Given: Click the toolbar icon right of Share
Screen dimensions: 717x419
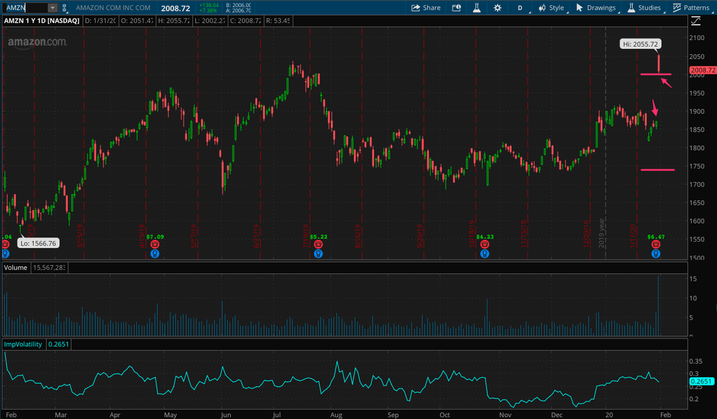Looking at the screenshot, I should 456,8.
